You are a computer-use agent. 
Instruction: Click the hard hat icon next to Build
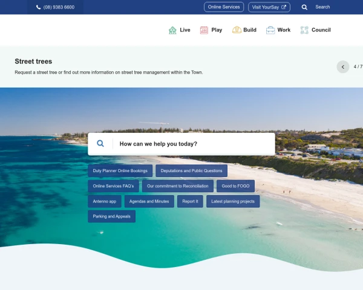(x=237, y=30)
